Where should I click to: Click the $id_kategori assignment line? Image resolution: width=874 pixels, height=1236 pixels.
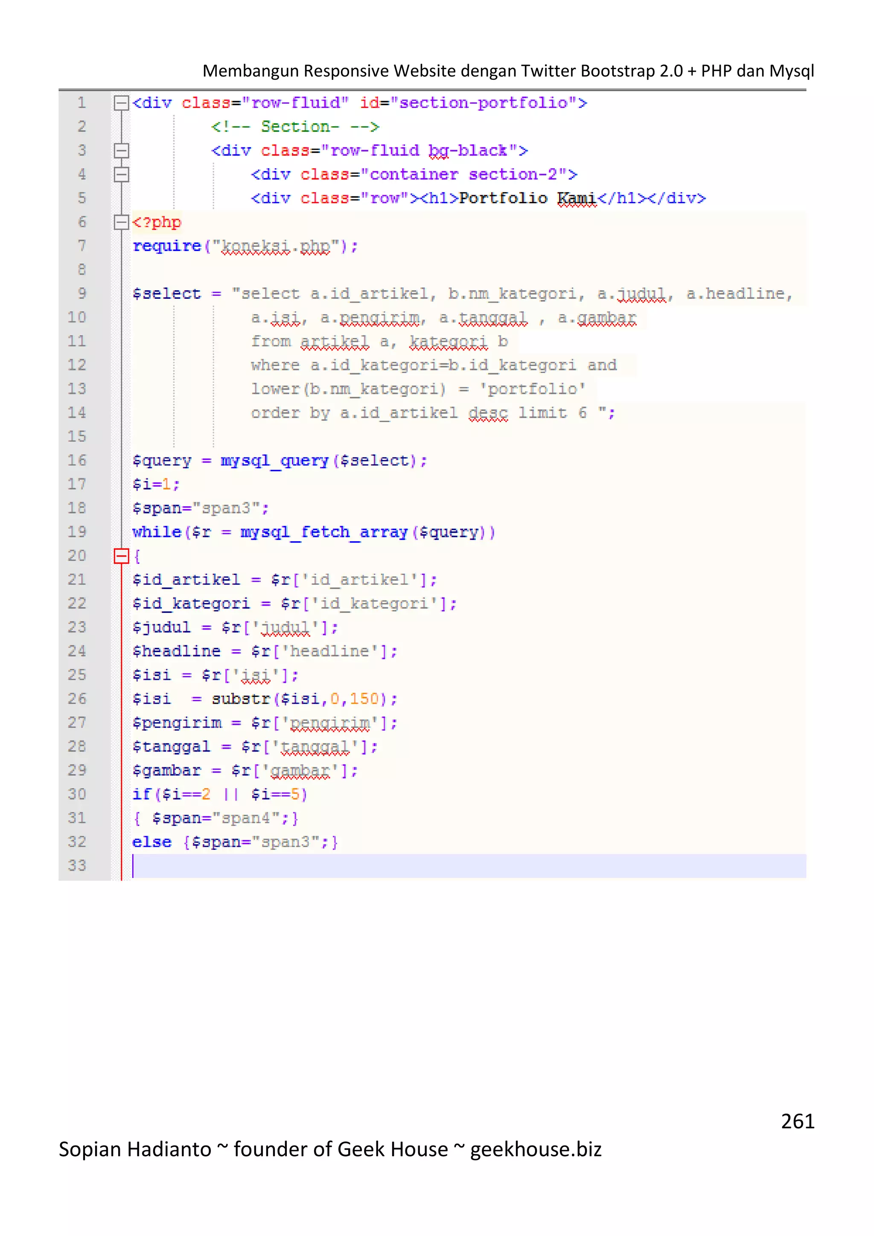coord(294,603)
